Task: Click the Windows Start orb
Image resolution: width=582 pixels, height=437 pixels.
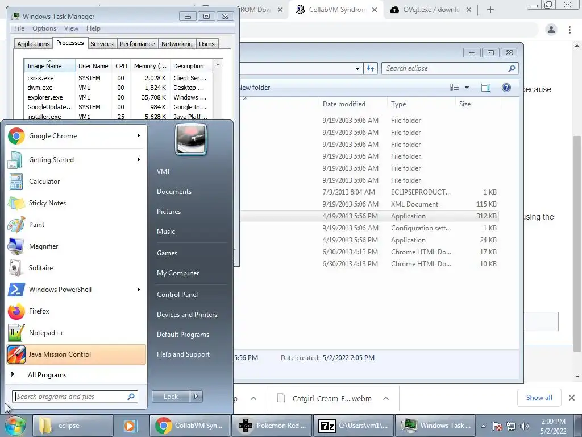Action: point(15,426)
